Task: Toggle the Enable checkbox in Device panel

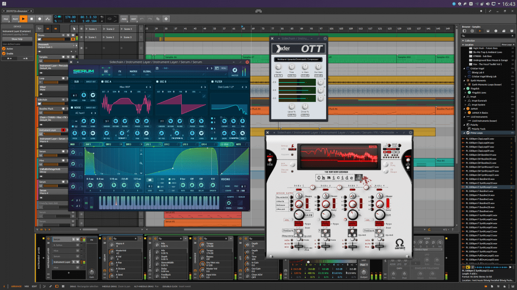Action: (4, 53)
